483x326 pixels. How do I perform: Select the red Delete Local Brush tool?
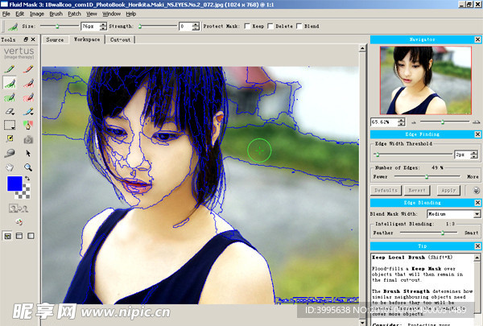[28, 83]
